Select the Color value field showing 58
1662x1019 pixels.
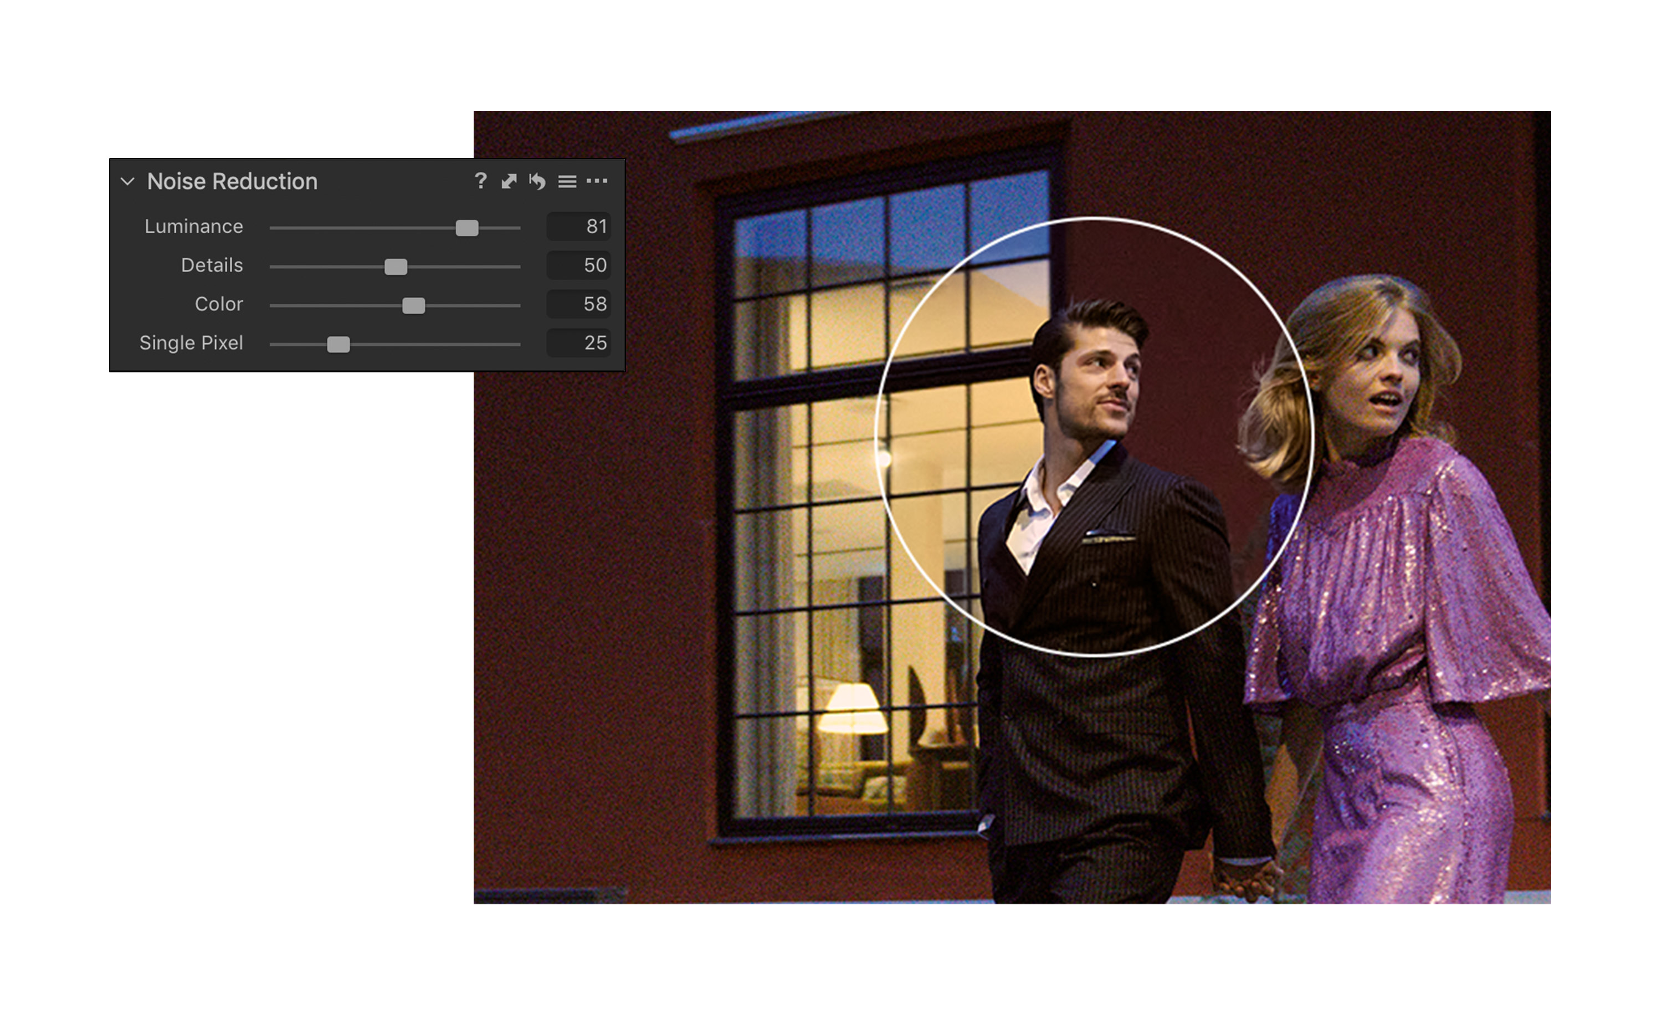click(x=579, y=304)
